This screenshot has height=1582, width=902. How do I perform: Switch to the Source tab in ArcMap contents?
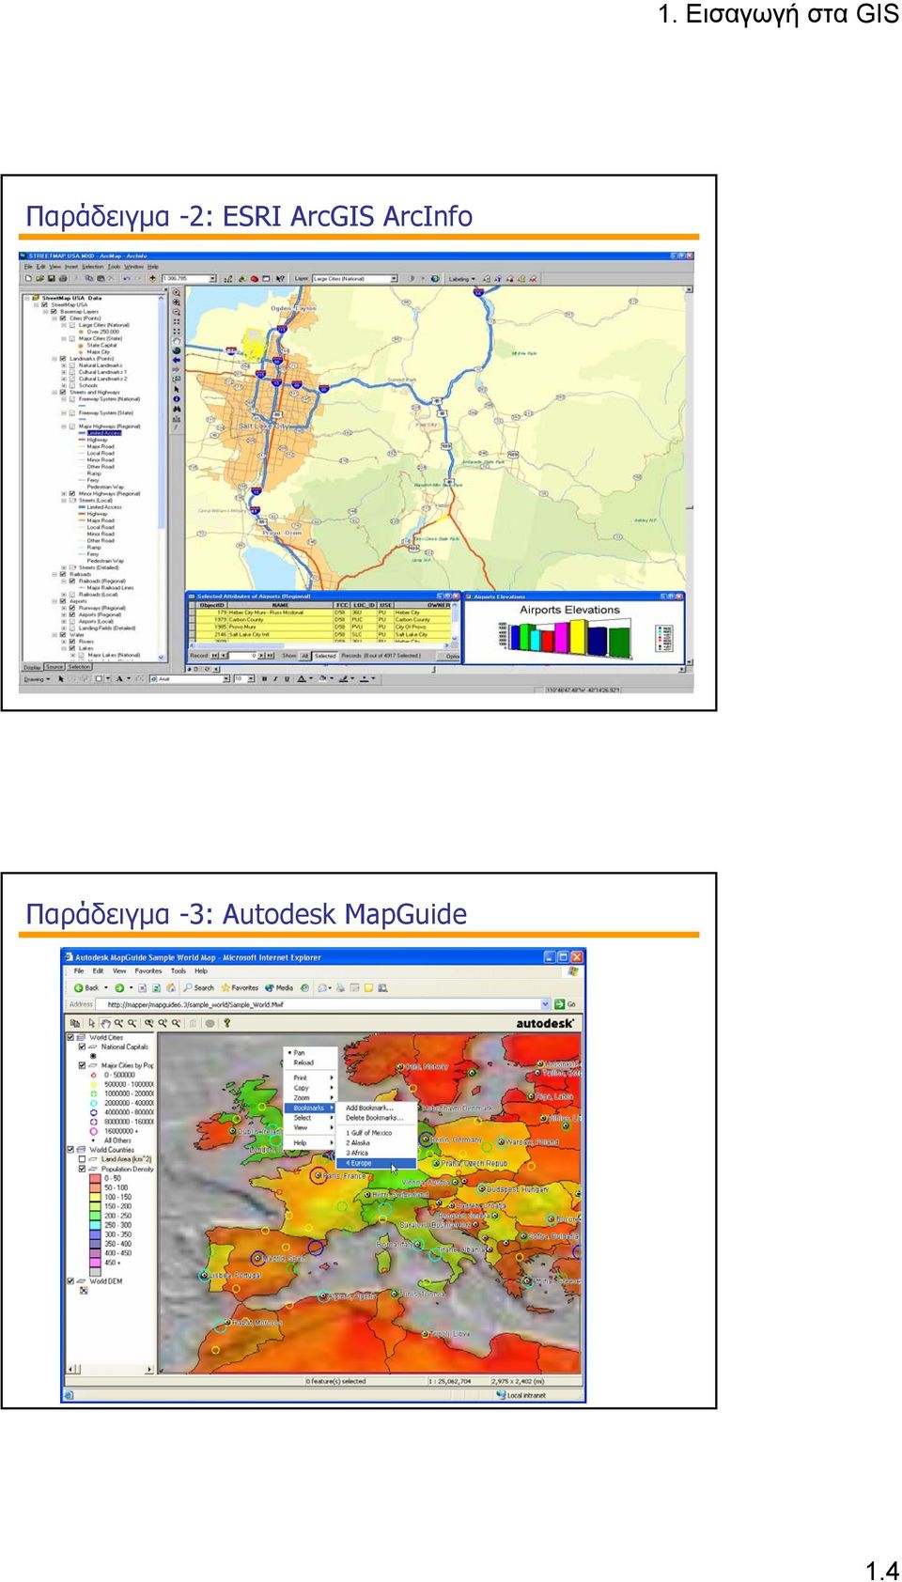click(54, 667)
